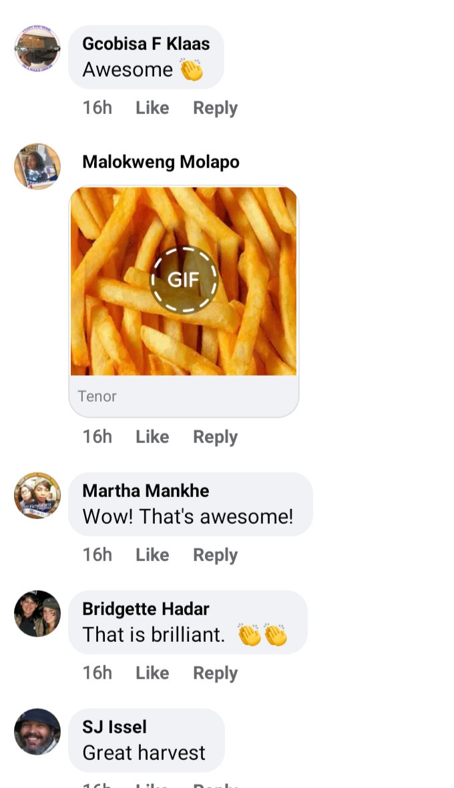Open Gcobisa F Klaas name link
Screen dimensions: 454x788
[x=146, y=44]
